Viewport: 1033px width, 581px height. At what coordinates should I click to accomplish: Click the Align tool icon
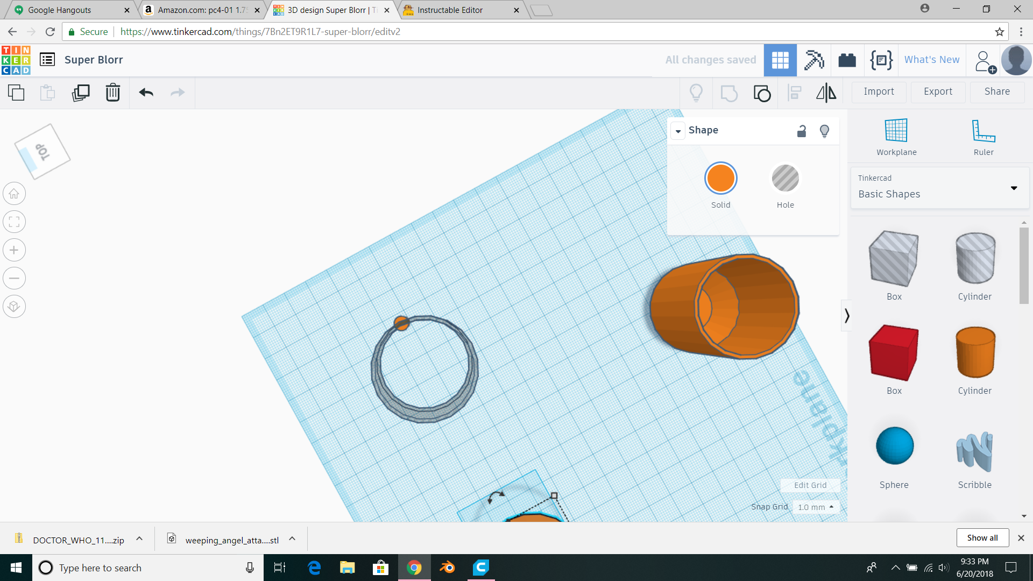tap(795, 93)
